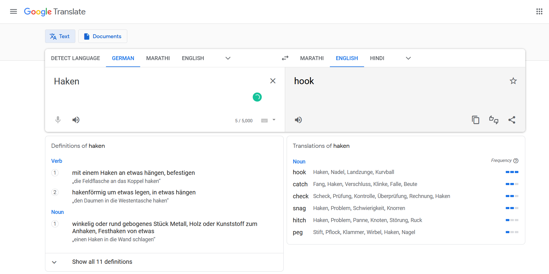Open Frequency help question icon
This screenshot has width=549, height=274.
[x=516, y=161]
